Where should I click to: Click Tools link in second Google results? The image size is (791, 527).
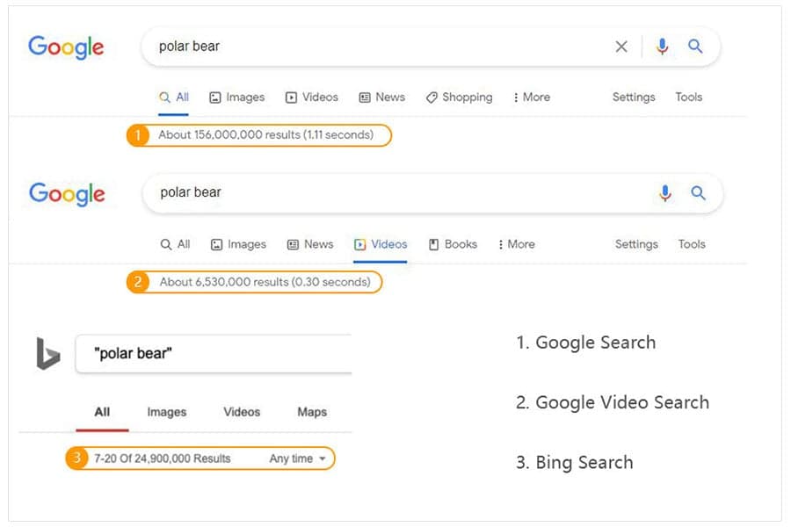(x=692, y=244)
